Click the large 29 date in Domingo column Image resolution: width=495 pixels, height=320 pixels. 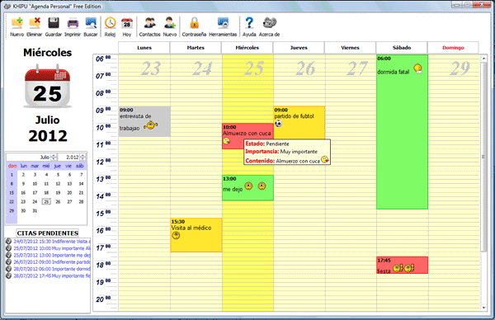click(x=460, y=68)
